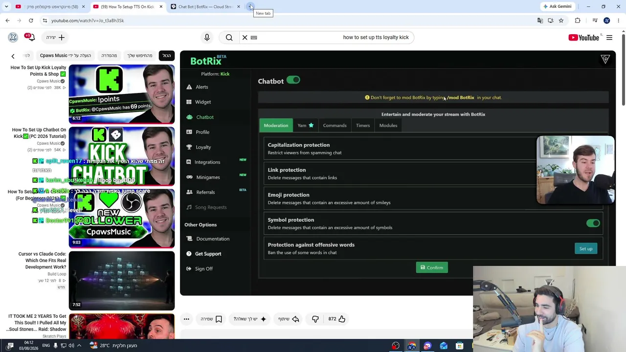Toggle Symbol protection switch in the video
Screen dimensions: 626x352
pyautogui.click(x=593, y=223)
